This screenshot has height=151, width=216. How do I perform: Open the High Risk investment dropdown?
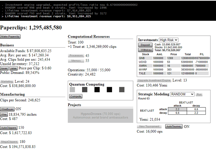tap(168, 40)
